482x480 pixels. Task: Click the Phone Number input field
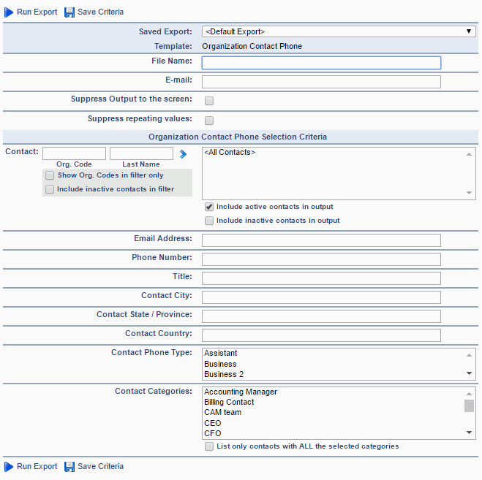pos(321,259)
